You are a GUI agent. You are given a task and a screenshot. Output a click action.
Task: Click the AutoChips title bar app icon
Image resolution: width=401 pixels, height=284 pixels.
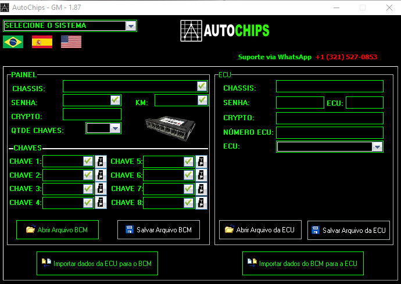[5, 8]
